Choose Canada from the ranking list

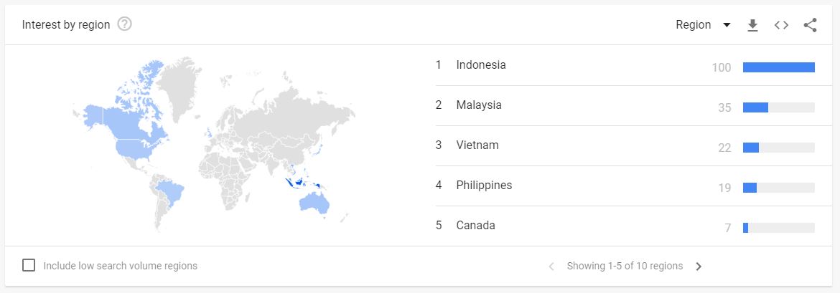pyautogui.click(x=475, y=226)
